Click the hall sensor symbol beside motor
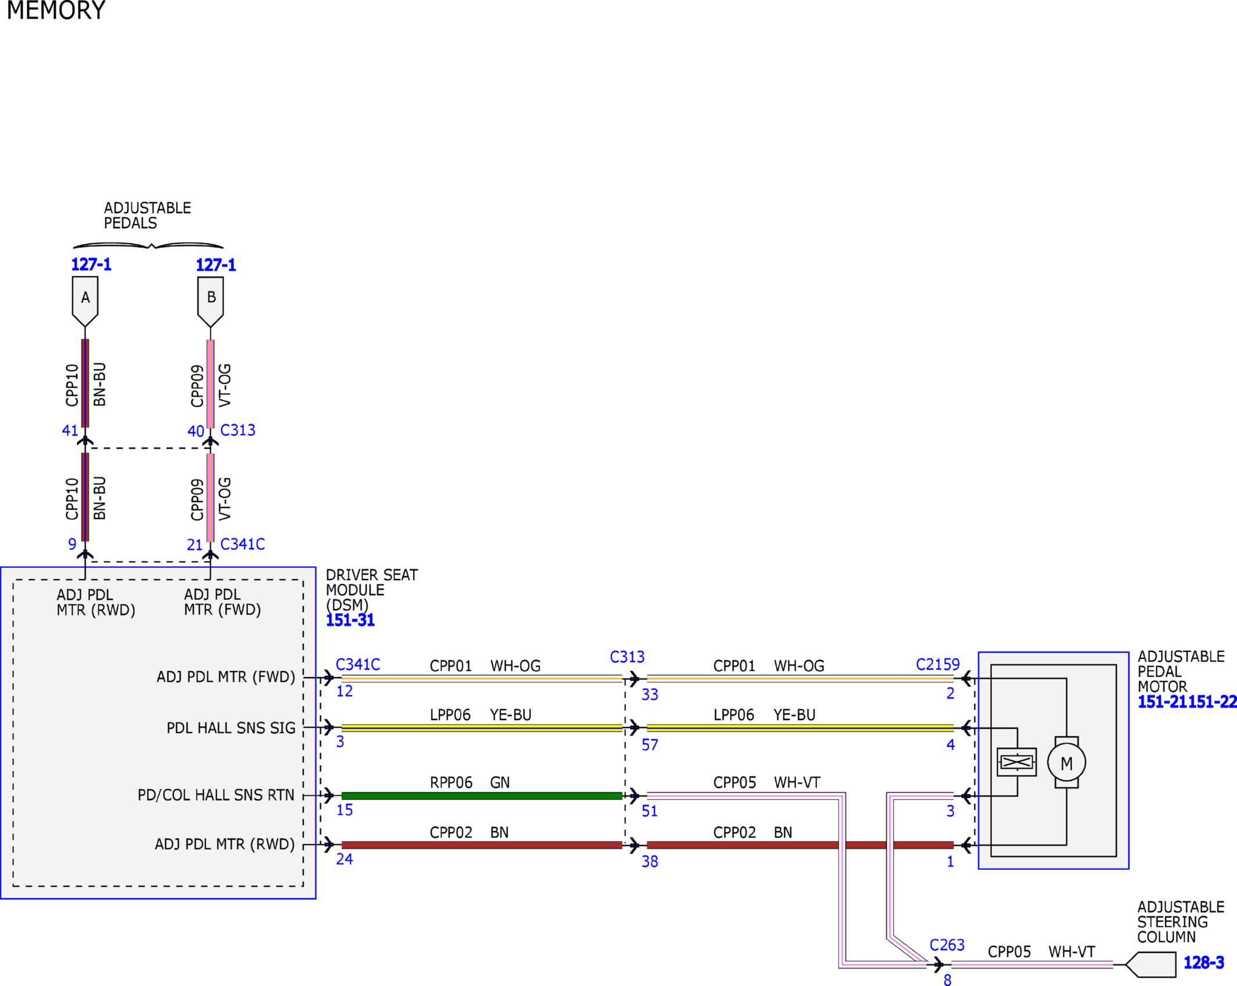This screenshot has height=986, width=1237. (1016, 762)
